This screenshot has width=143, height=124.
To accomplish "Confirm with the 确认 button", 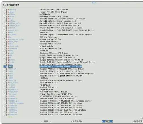I will [x=46, y=121].
